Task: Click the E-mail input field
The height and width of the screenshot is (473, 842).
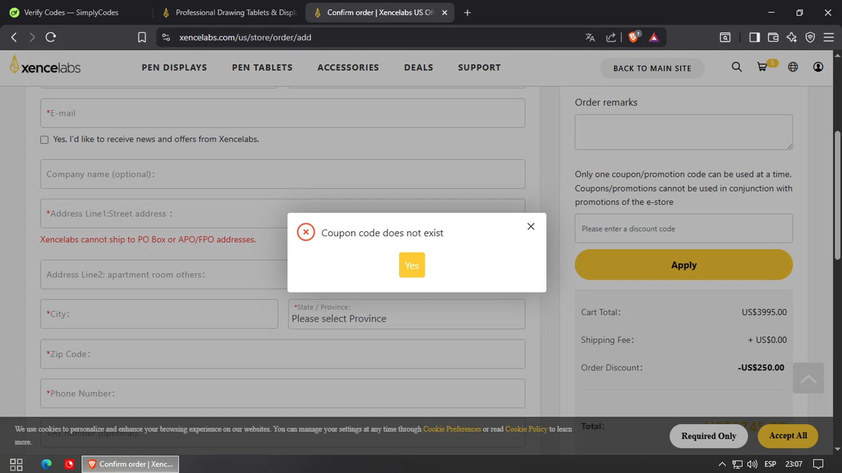Action: coord(282,113)
